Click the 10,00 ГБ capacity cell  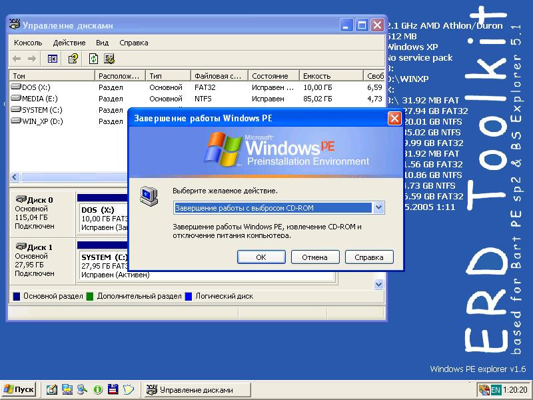(318, 87)
